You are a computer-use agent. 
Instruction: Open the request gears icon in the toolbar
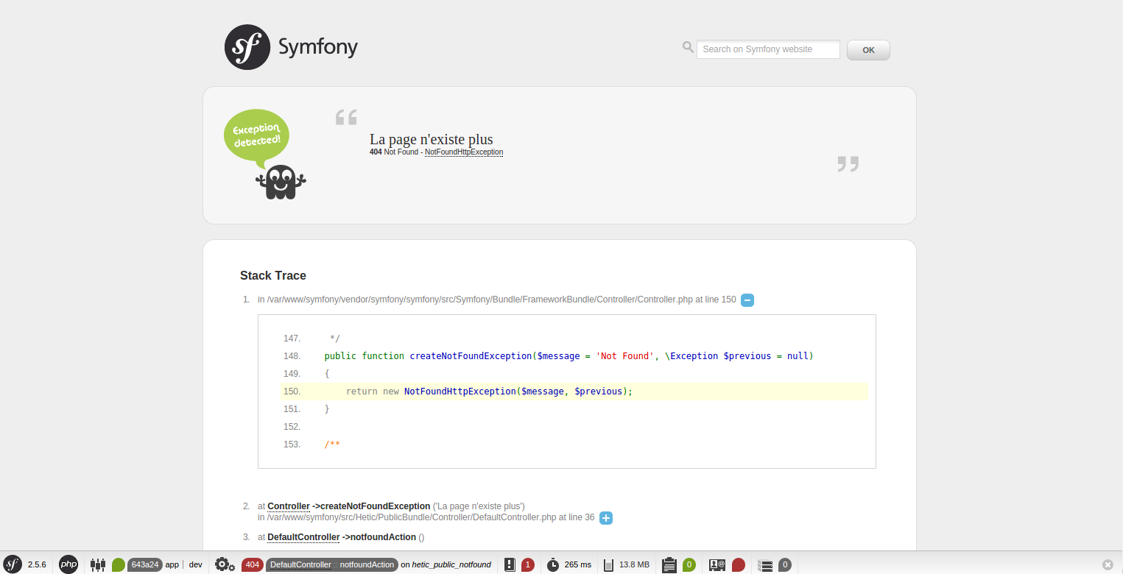(x=225, y=565)
